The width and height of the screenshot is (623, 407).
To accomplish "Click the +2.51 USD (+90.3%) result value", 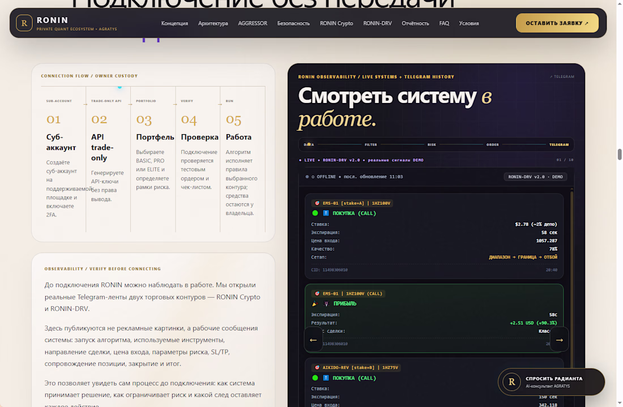I will (x=533, y=323).
